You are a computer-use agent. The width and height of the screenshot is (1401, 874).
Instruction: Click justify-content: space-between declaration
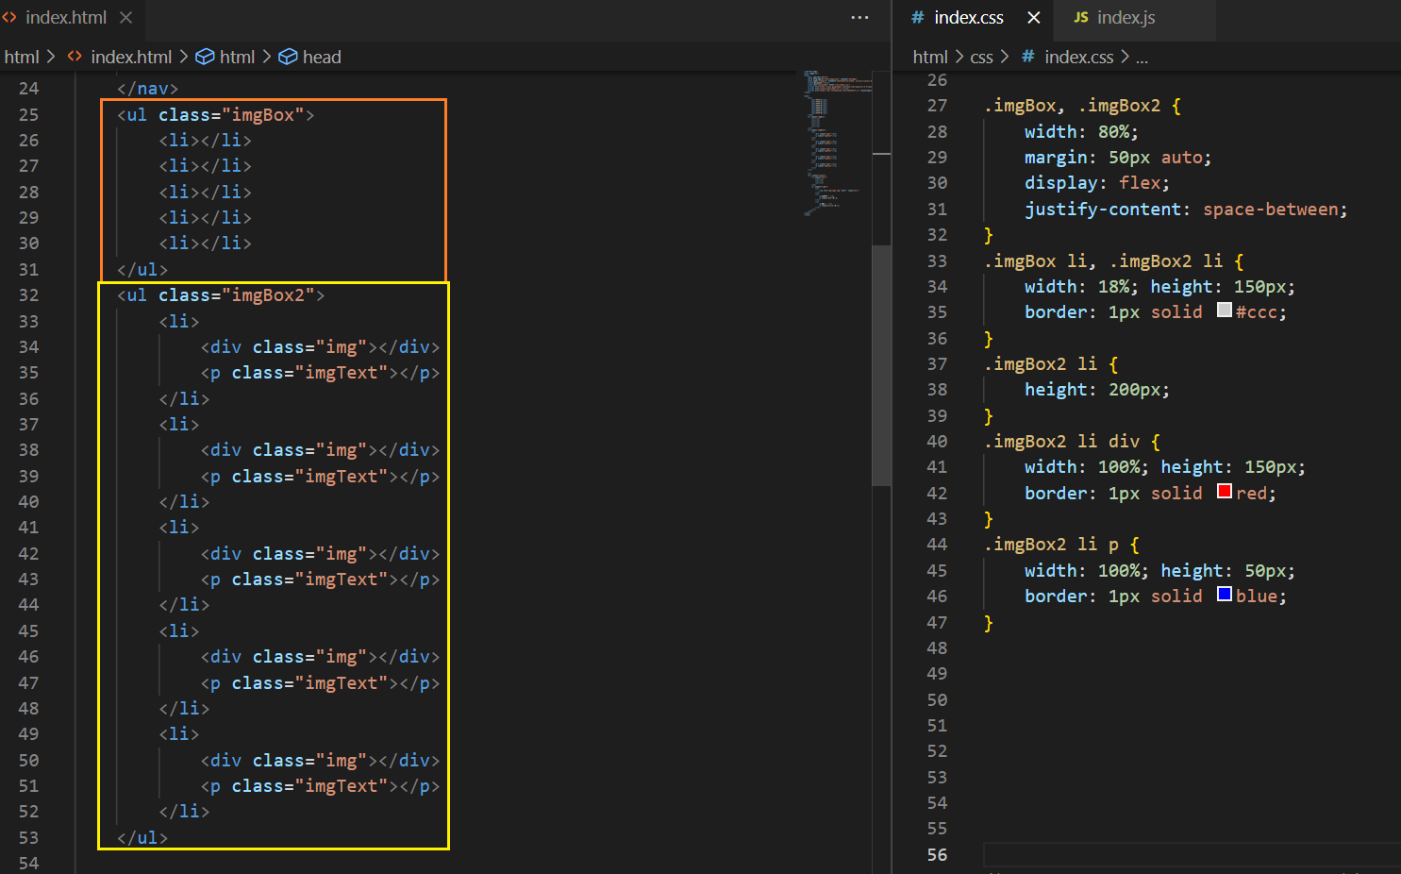pyautogui.click(x=1186, y=210)
